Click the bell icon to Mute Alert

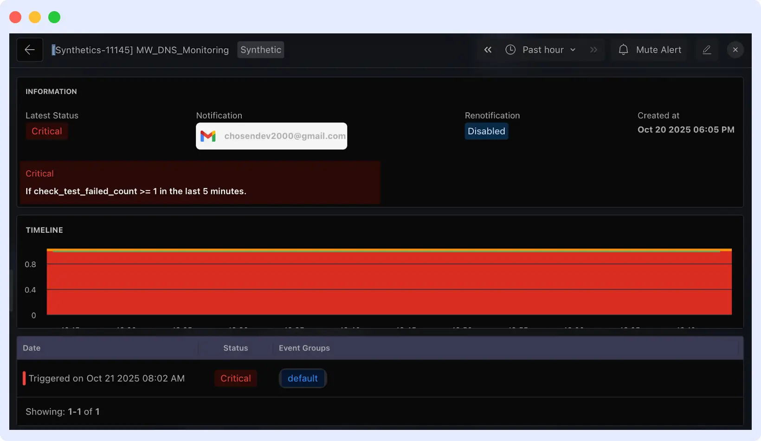point(623,50)
